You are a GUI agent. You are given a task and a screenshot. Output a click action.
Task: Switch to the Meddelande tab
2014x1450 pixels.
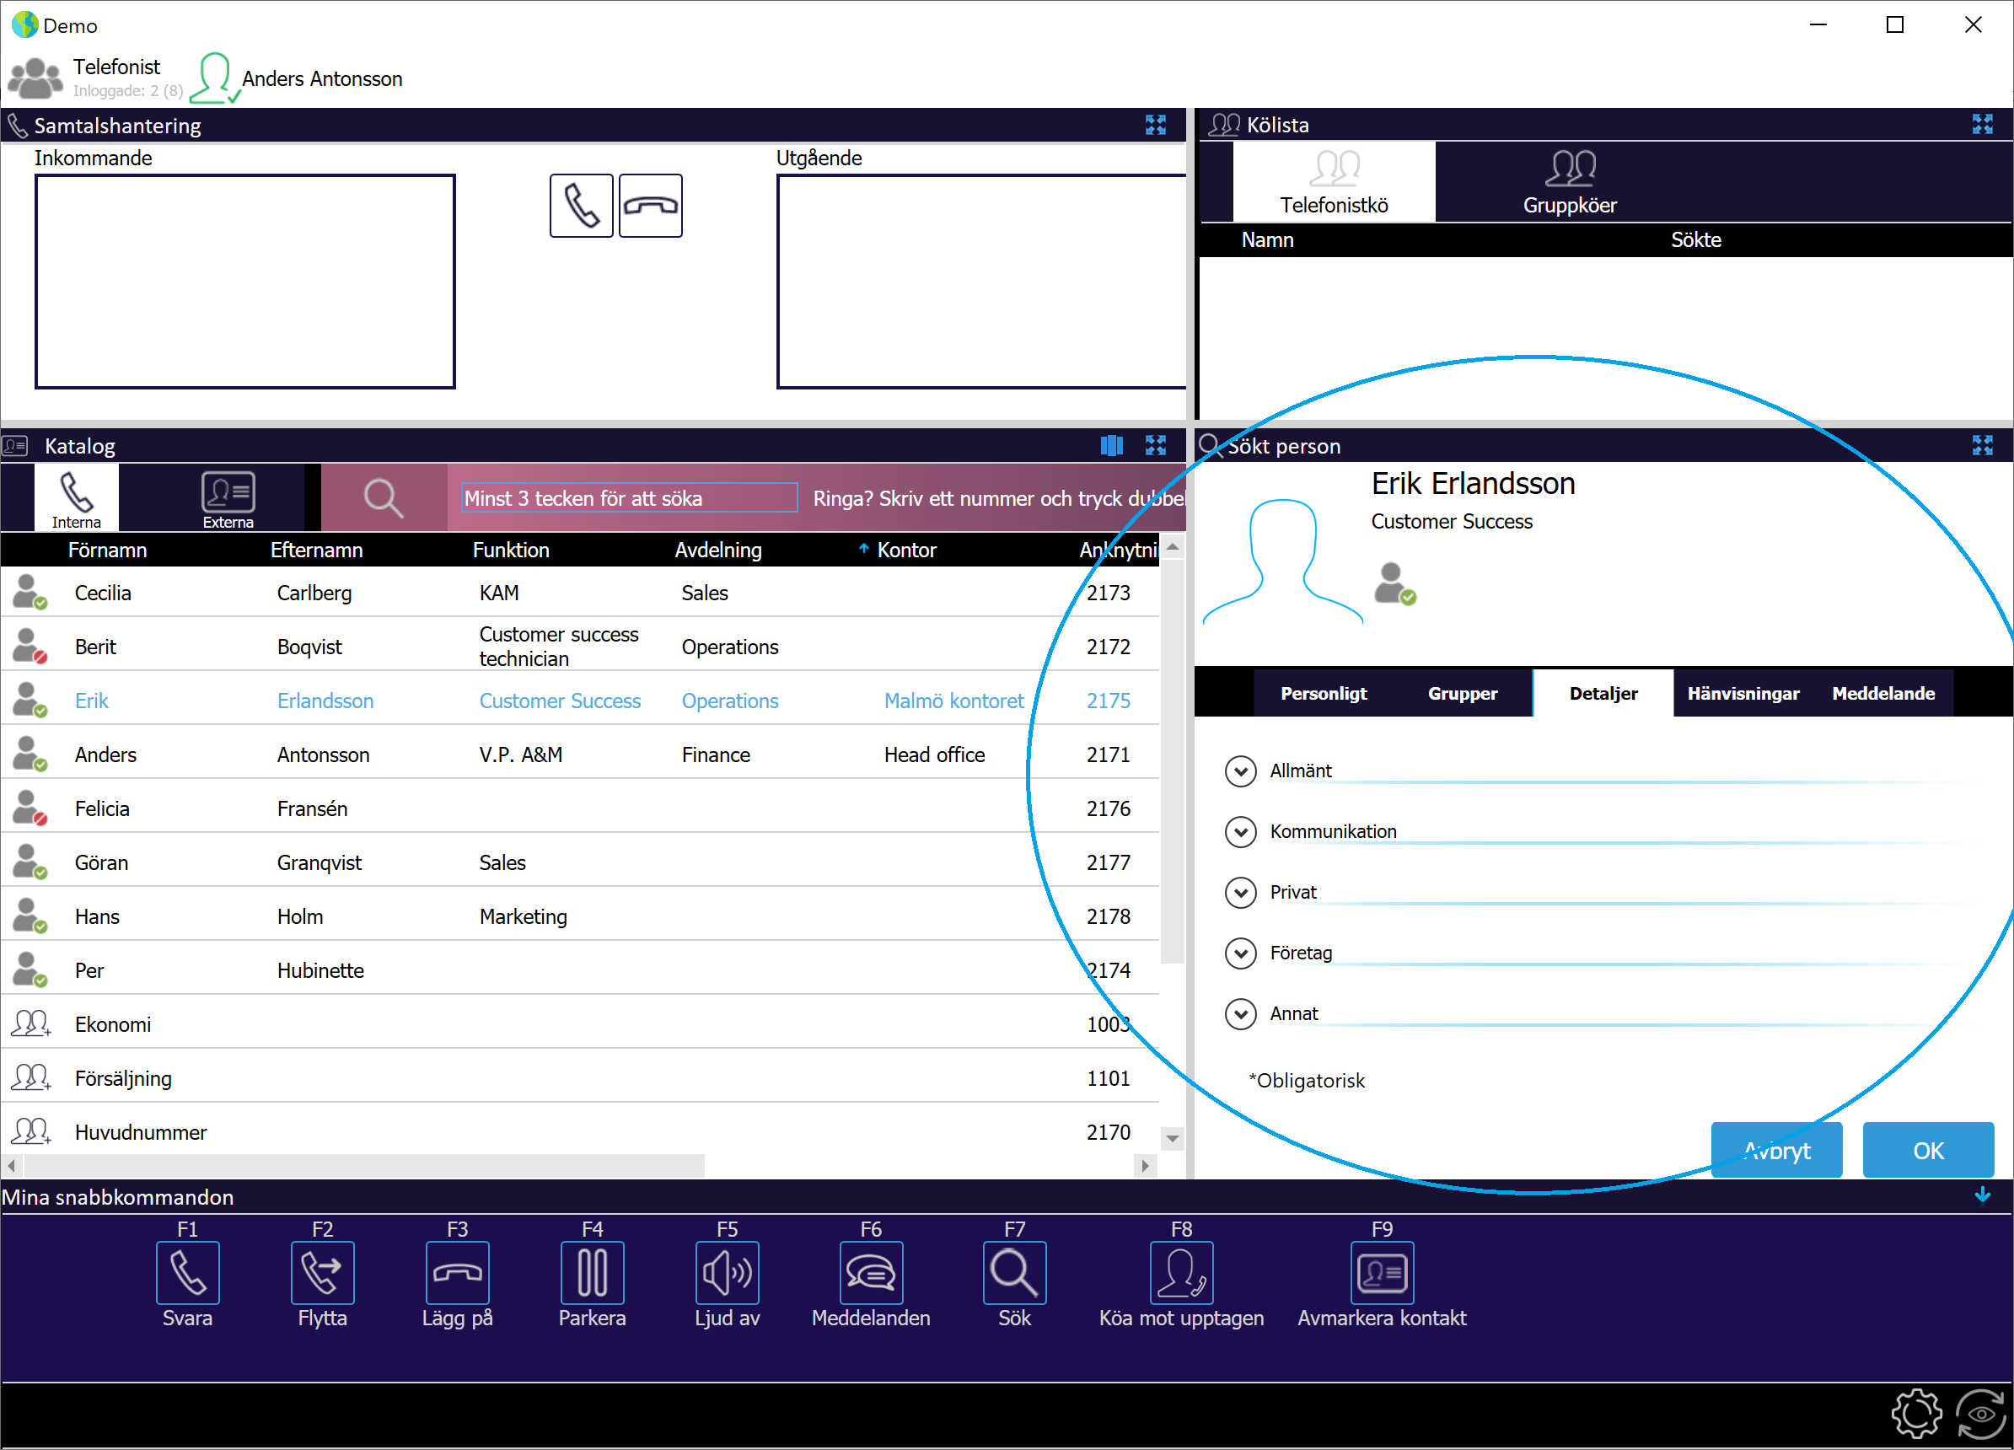coord(1883,694)
